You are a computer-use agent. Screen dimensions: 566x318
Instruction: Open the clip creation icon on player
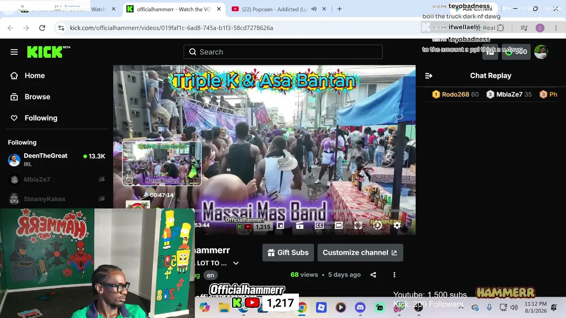coord(300,226)
